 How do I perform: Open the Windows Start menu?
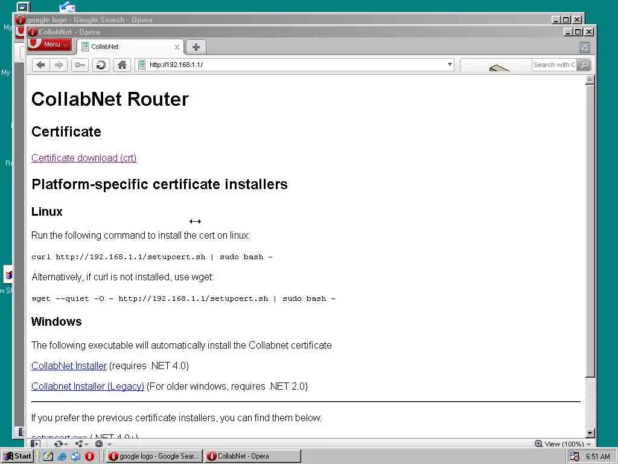coord(18,456)
